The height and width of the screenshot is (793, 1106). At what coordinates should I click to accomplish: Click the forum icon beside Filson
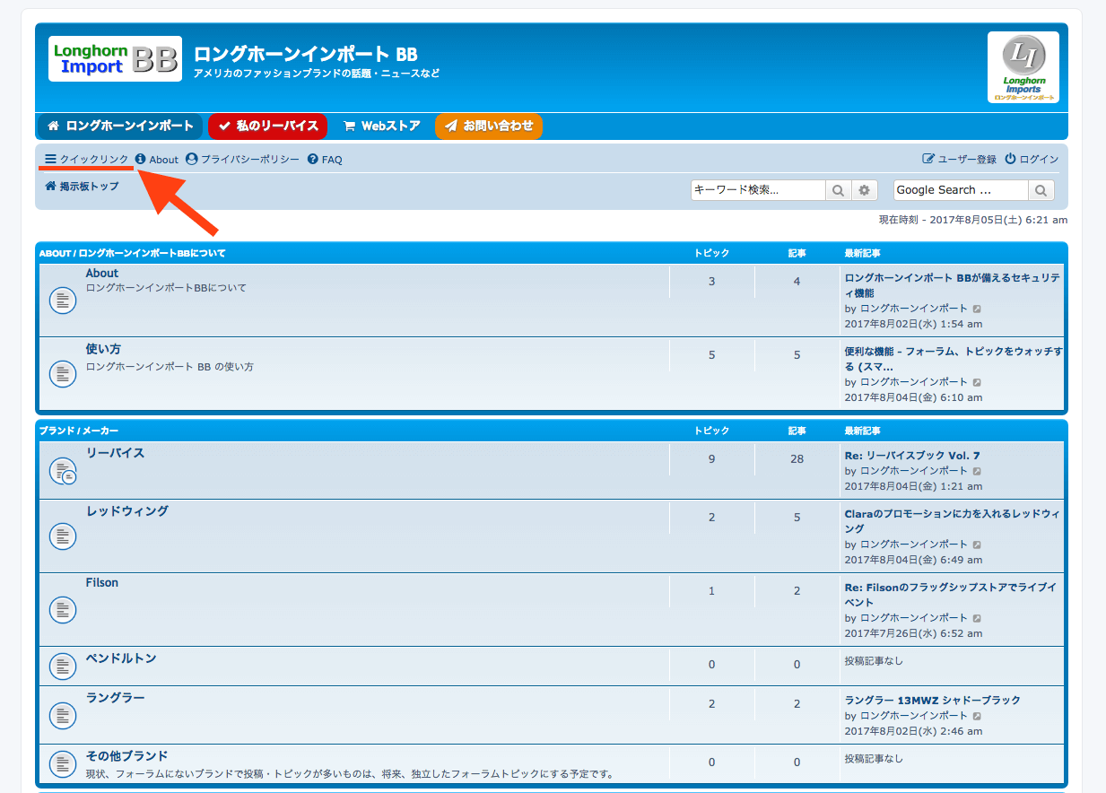click(62, 610)
